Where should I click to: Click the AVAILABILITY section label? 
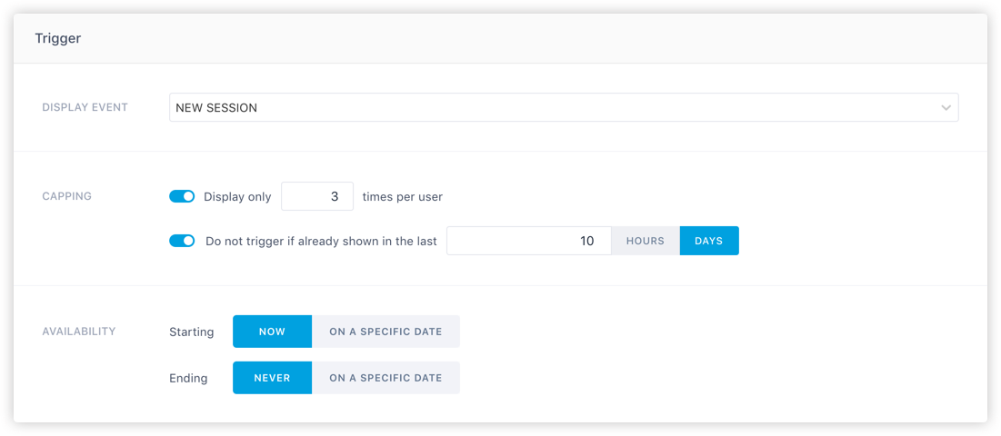(79, 332)
